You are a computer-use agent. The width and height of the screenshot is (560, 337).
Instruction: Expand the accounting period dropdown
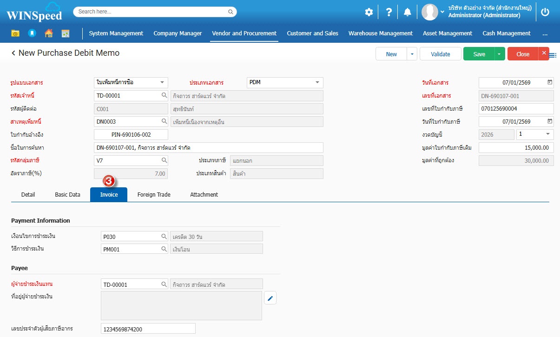click(547, 134)
